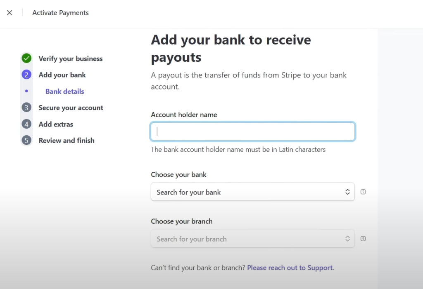The height and width of the screenshot is (289, 423).
Task: Go to the Review and finish step
Action: pyautogui.click(x=67, y=140)
